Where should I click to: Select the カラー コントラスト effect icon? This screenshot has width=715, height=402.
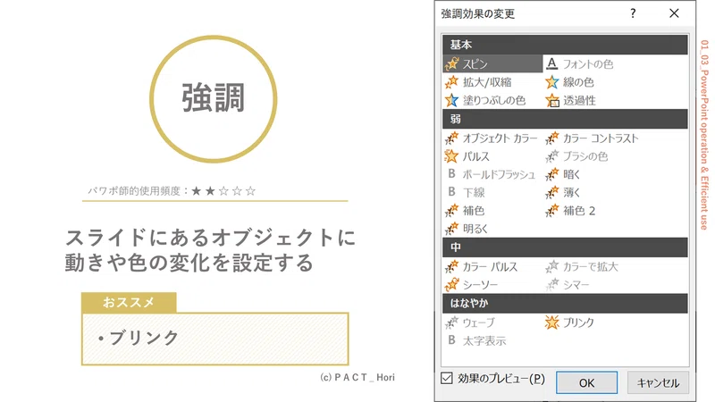click(551, 138)
